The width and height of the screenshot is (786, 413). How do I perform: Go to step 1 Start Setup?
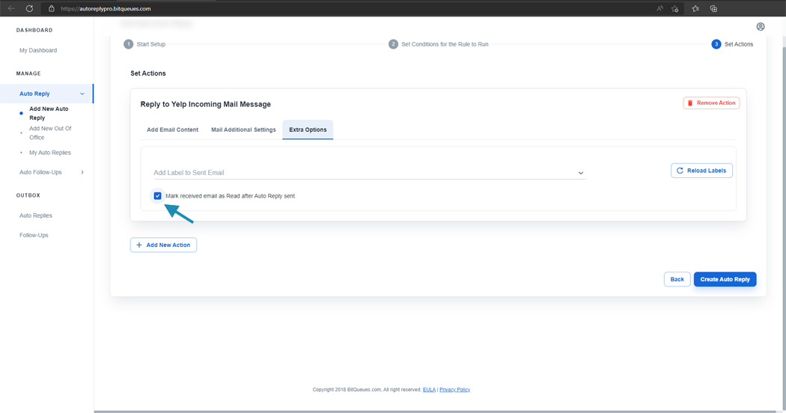point(144,44)
